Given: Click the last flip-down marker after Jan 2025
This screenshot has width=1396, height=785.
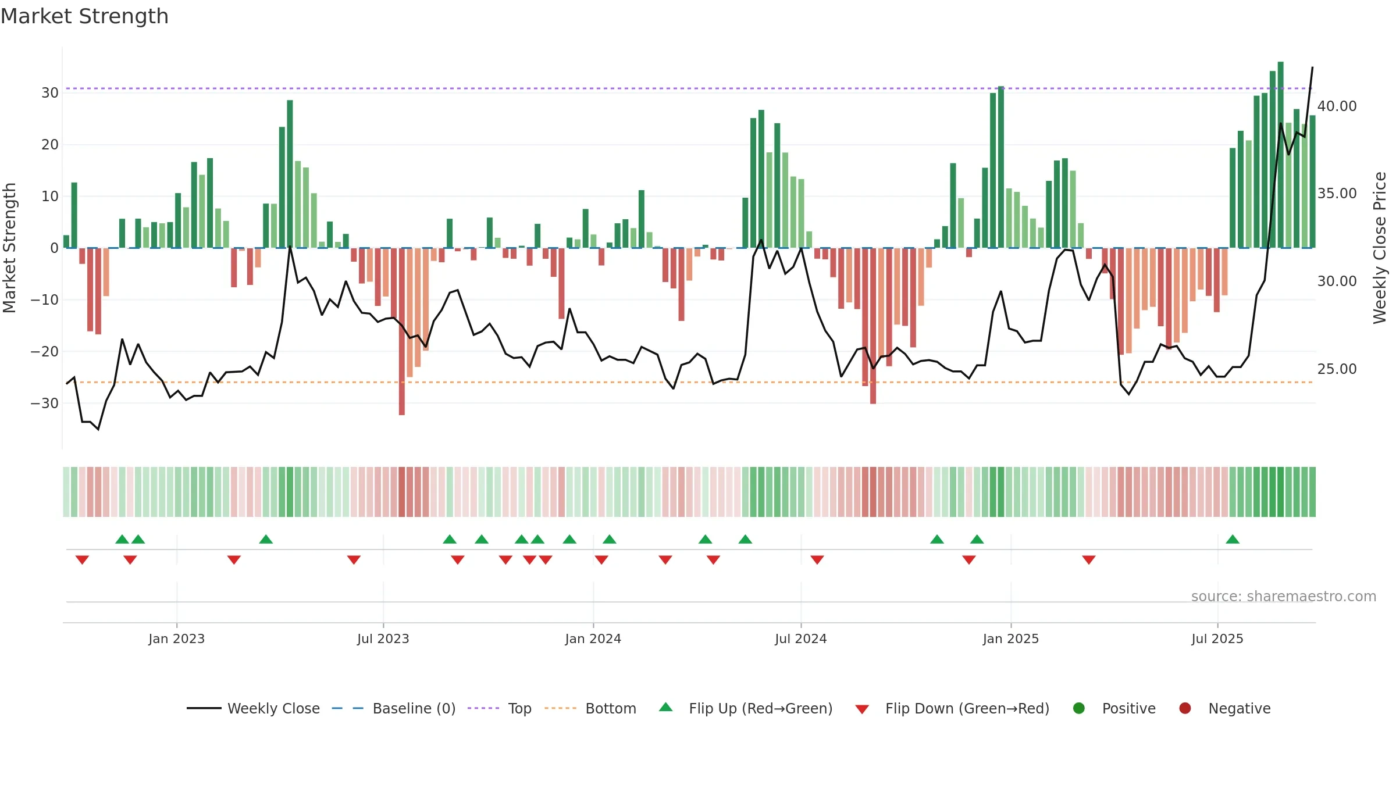Looking at the screenshot, I should pyautogui.click(x=1089, y=560).
